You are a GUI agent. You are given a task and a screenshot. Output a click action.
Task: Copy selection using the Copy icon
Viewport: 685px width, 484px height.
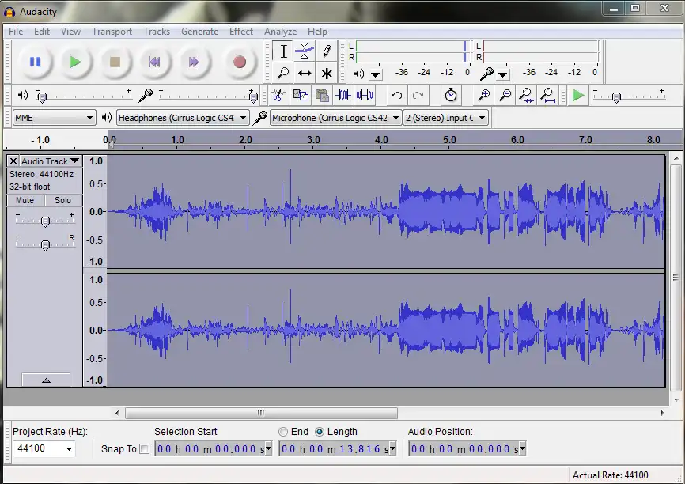(x=301, y=95)
